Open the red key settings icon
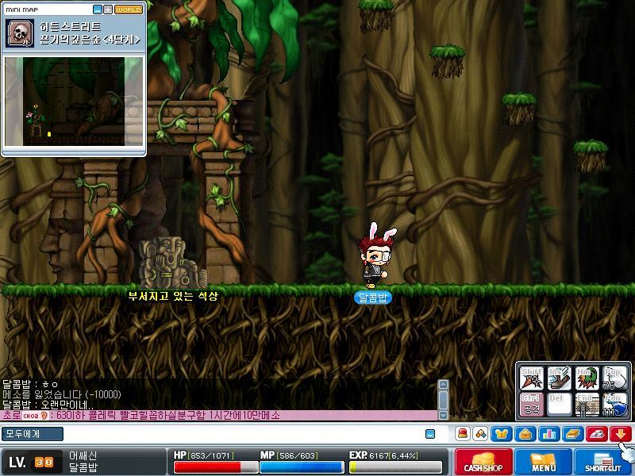635x476 pixels. [597, 434]
